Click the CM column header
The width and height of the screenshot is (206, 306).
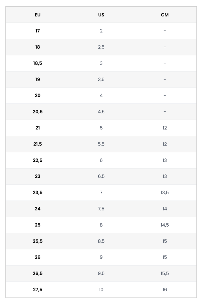click(165, 15)
